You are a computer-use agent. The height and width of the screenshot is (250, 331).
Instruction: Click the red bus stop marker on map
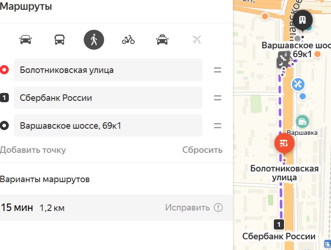point(285,144)
